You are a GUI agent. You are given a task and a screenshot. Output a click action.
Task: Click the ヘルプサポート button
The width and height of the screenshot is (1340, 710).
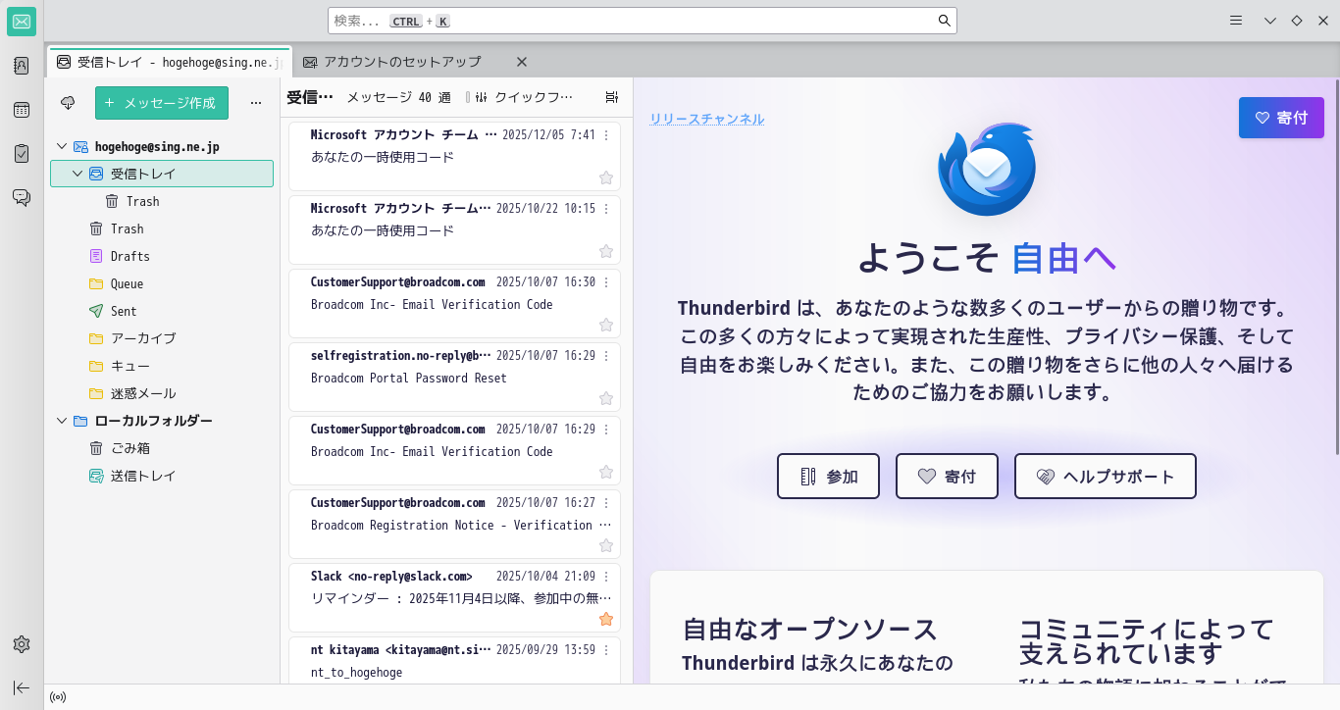[x=1106, y=477]
